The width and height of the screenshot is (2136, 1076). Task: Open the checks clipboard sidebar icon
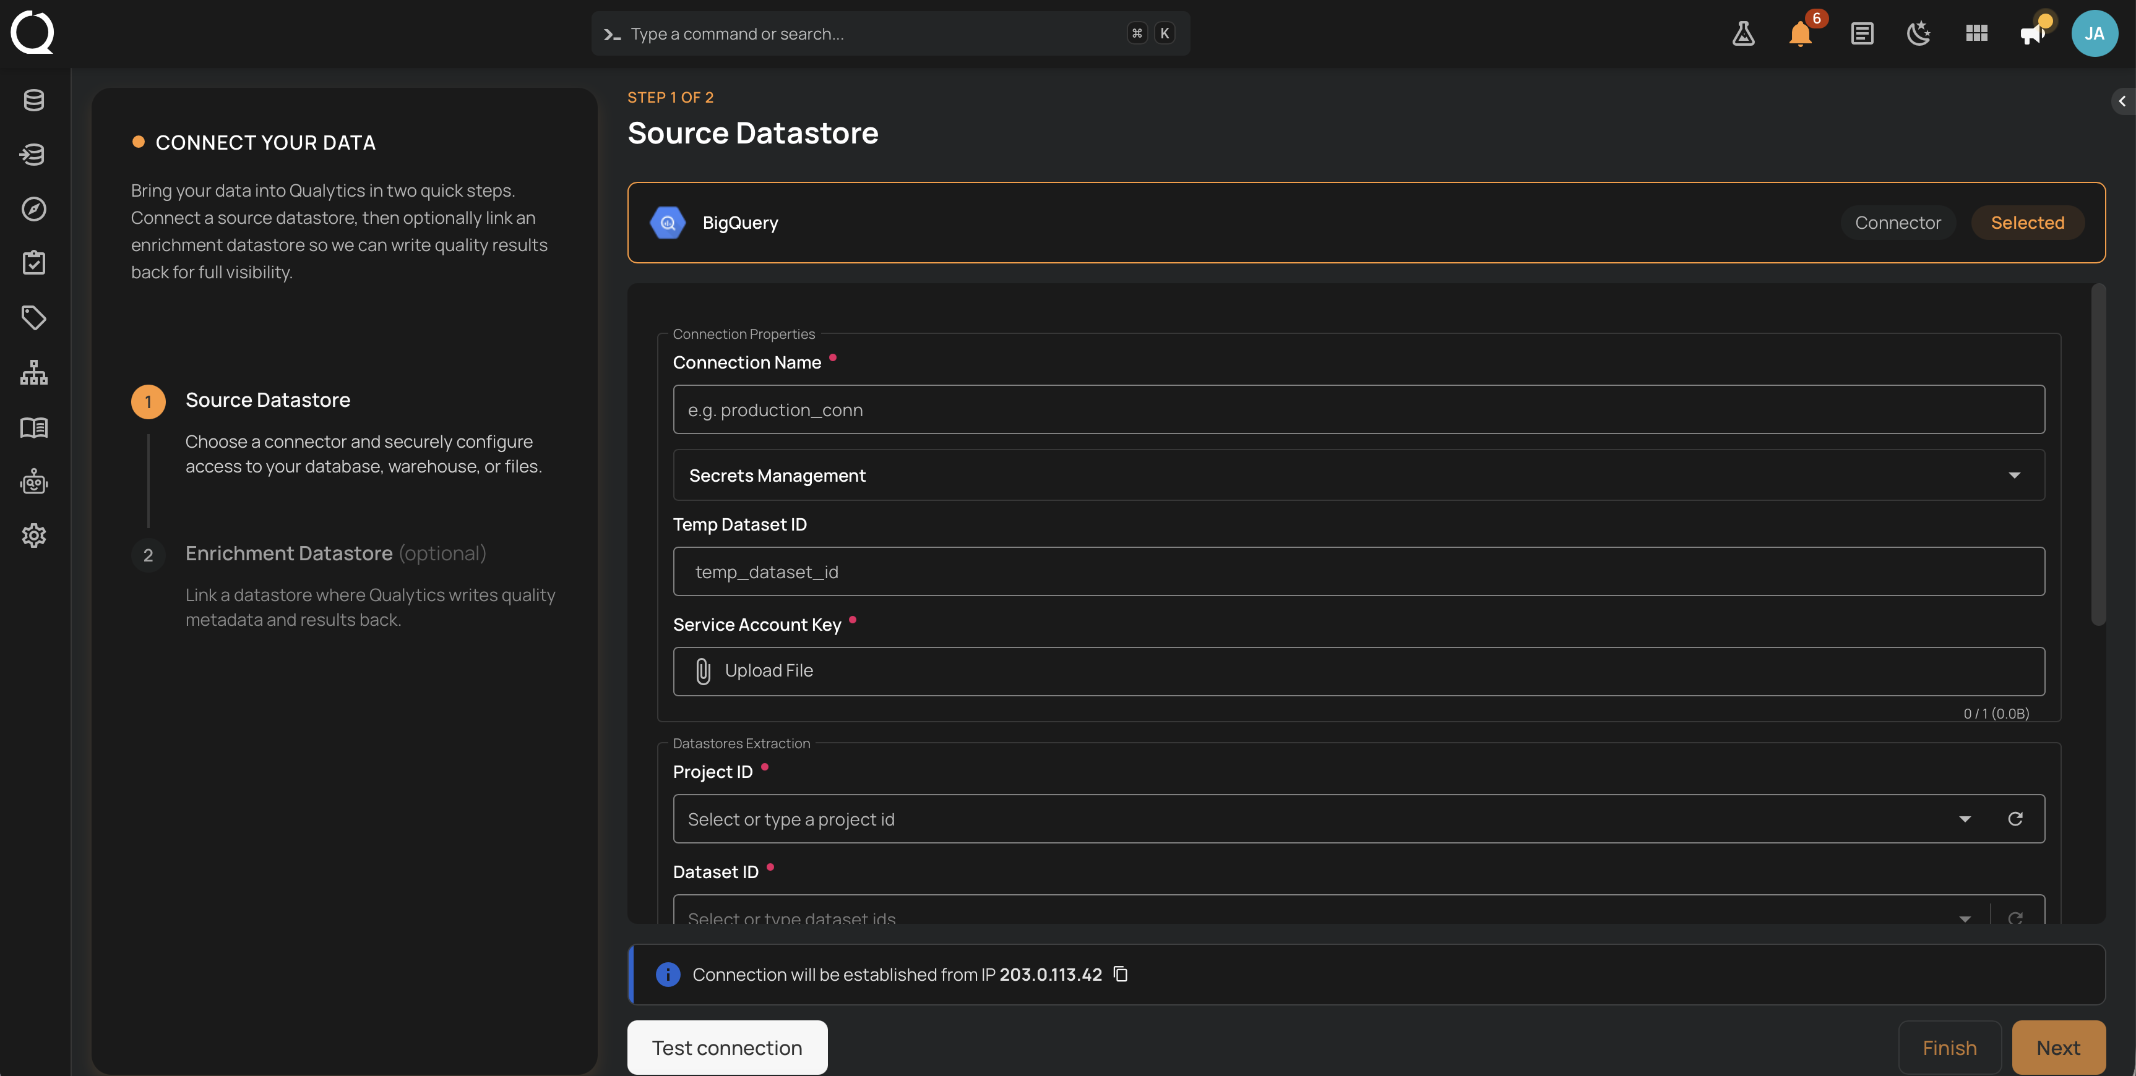pos(34,263)
